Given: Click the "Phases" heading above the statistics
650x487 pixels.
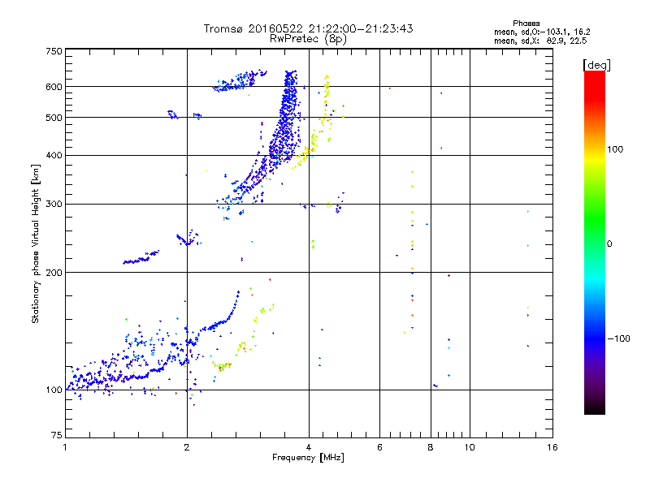Looking at the screenshot, I should coord(526,24).
